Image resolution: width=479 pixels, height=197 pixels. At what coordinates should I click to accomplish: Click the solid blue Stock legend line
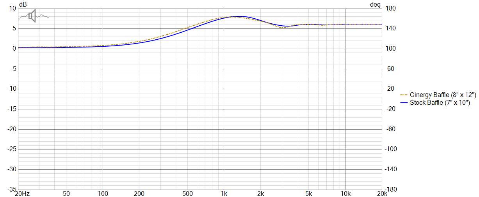[404, 102]
